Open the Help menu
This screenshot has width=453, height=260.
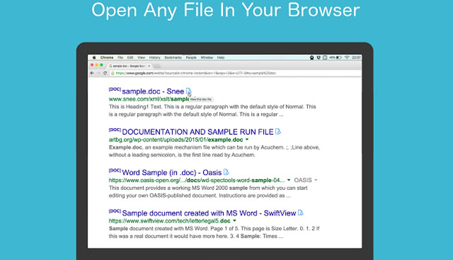tap(220, 57)
